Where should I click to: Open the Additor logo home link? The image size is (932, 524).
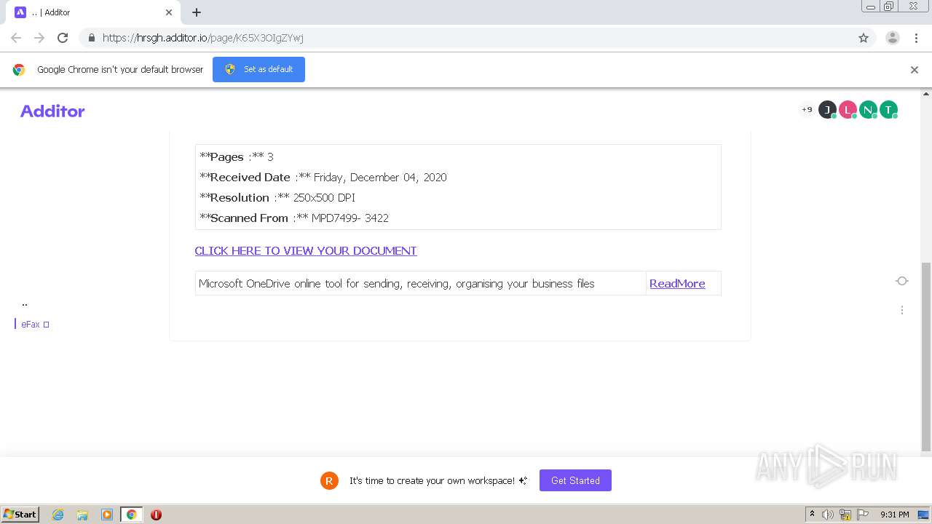(x=52, y=111)
